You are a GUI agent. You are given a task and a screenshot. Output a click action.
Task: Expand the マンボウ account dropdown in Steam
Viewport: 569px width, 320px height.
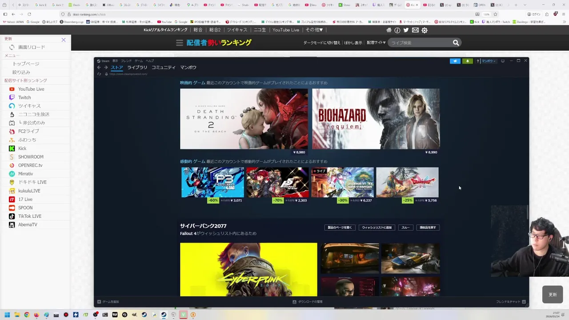click(489, 61)
